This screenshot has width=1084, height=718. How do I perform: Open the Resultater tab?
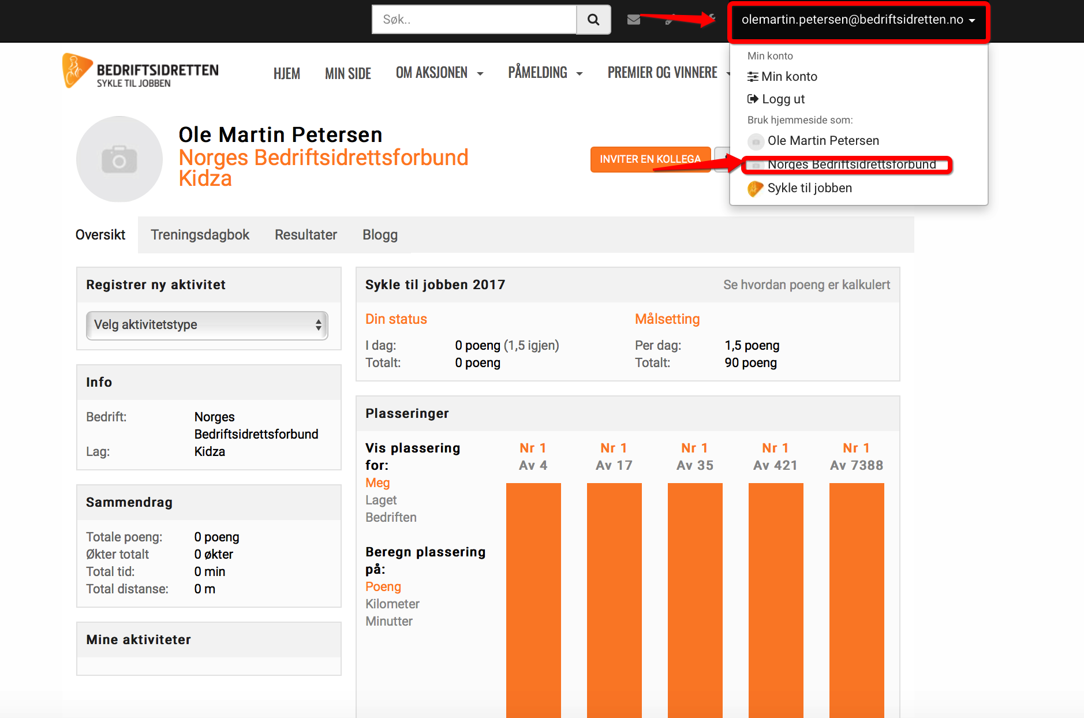tap(306, 235)
